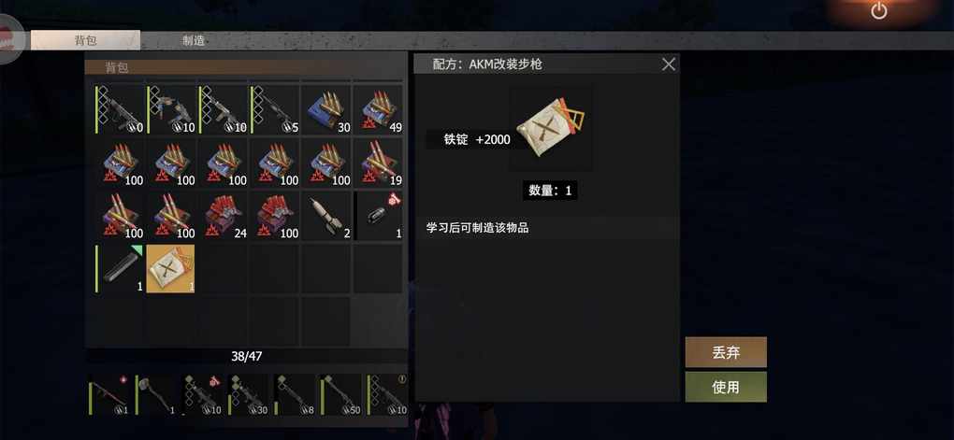Select the rocket item with count 2
The height and width of the screenshot is (440, 954).
click(325, 217)
